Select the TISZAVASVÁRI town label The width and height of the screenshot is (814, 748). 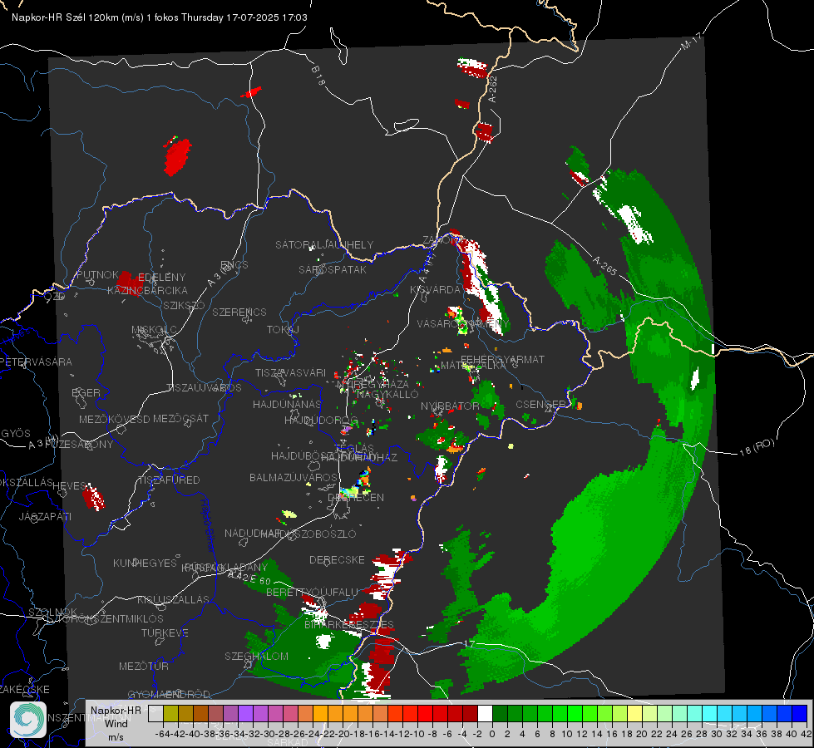290,372
